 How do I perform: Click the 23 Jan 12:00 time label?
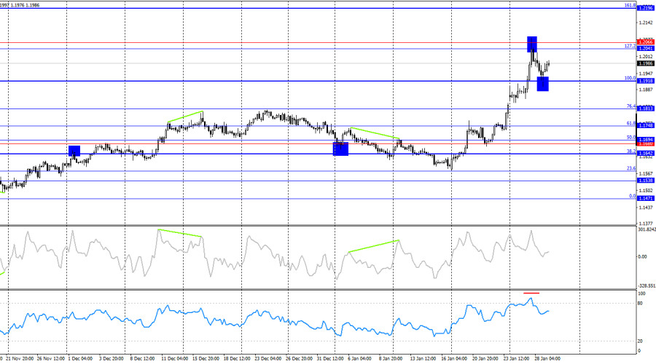point(516,359)
